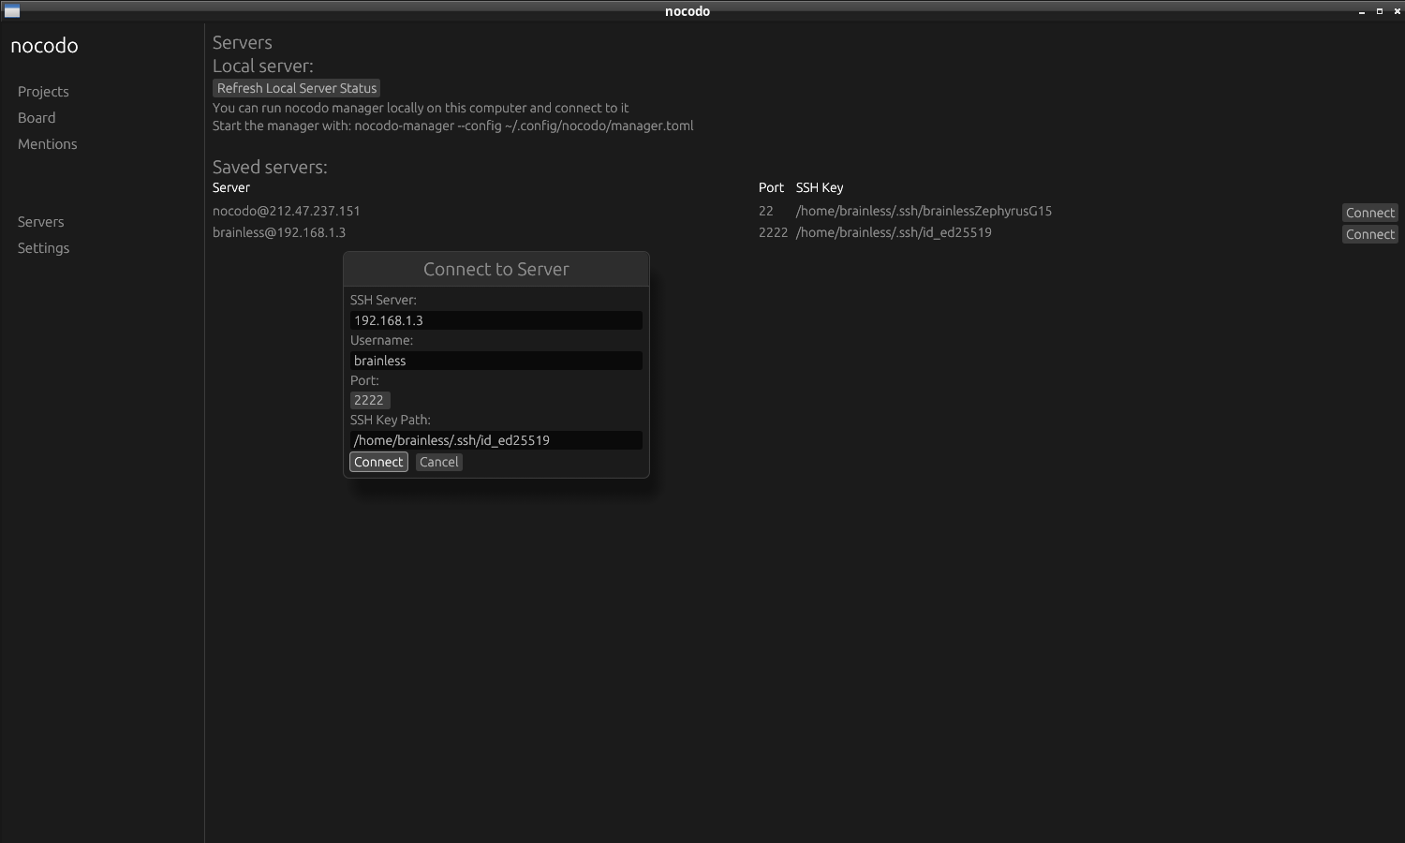Click the Port value 2222
This screenshot has height=843, width=1405.
coord(369,400)
